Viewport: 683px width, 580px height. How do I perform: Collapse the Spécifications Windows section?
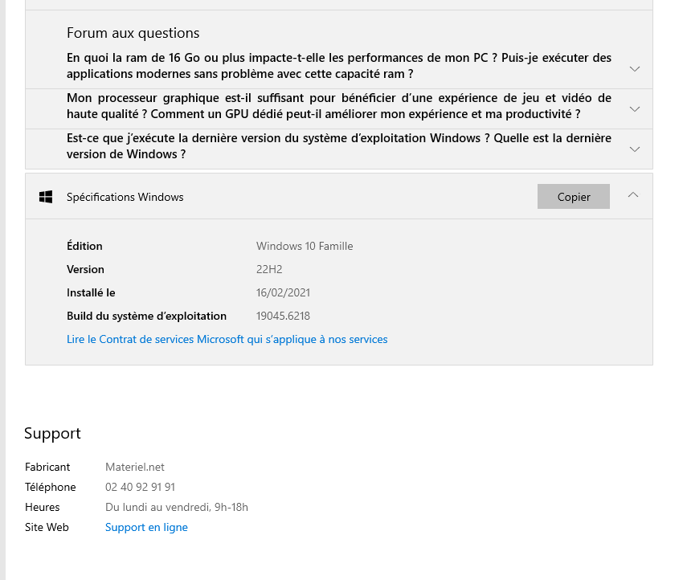coord(633,195)
